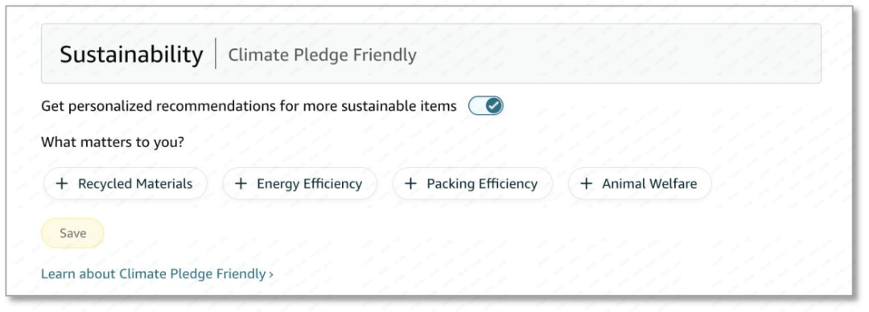
Task: Click the gray Sustainability header banner
Action: pyautogui.click(x=431, y=54)
